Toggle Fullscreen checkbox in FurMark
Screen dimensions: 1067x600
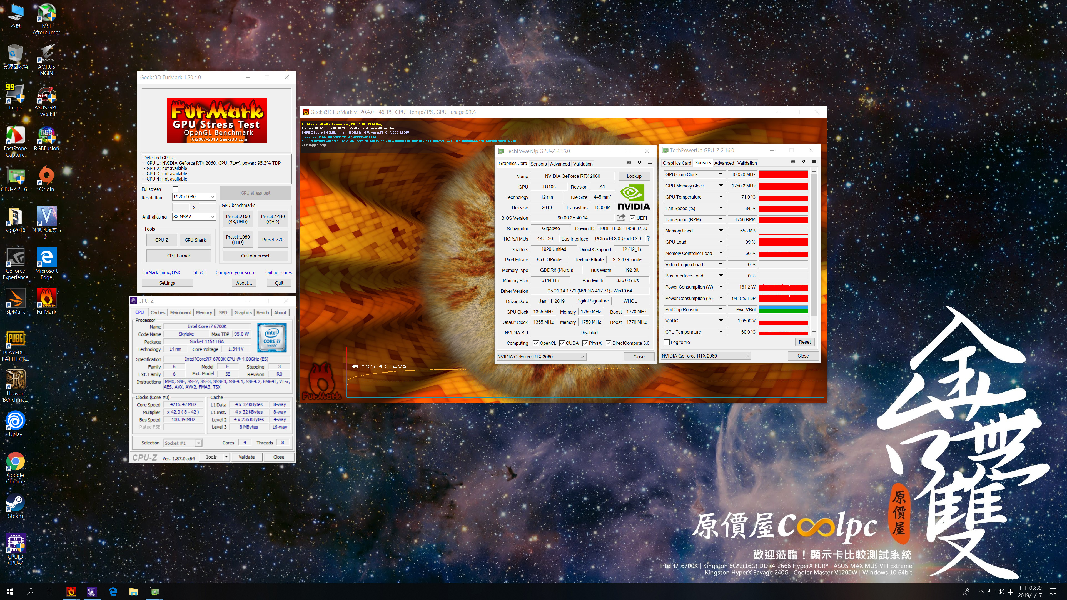tap(175, 189)
